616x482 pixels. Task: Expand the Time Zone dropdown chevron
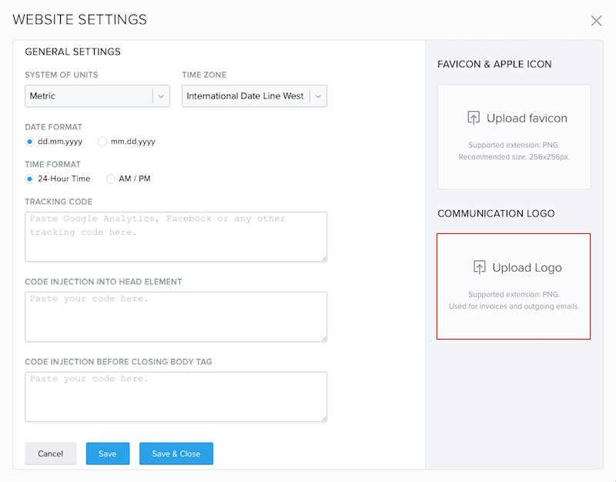(318, 96)
